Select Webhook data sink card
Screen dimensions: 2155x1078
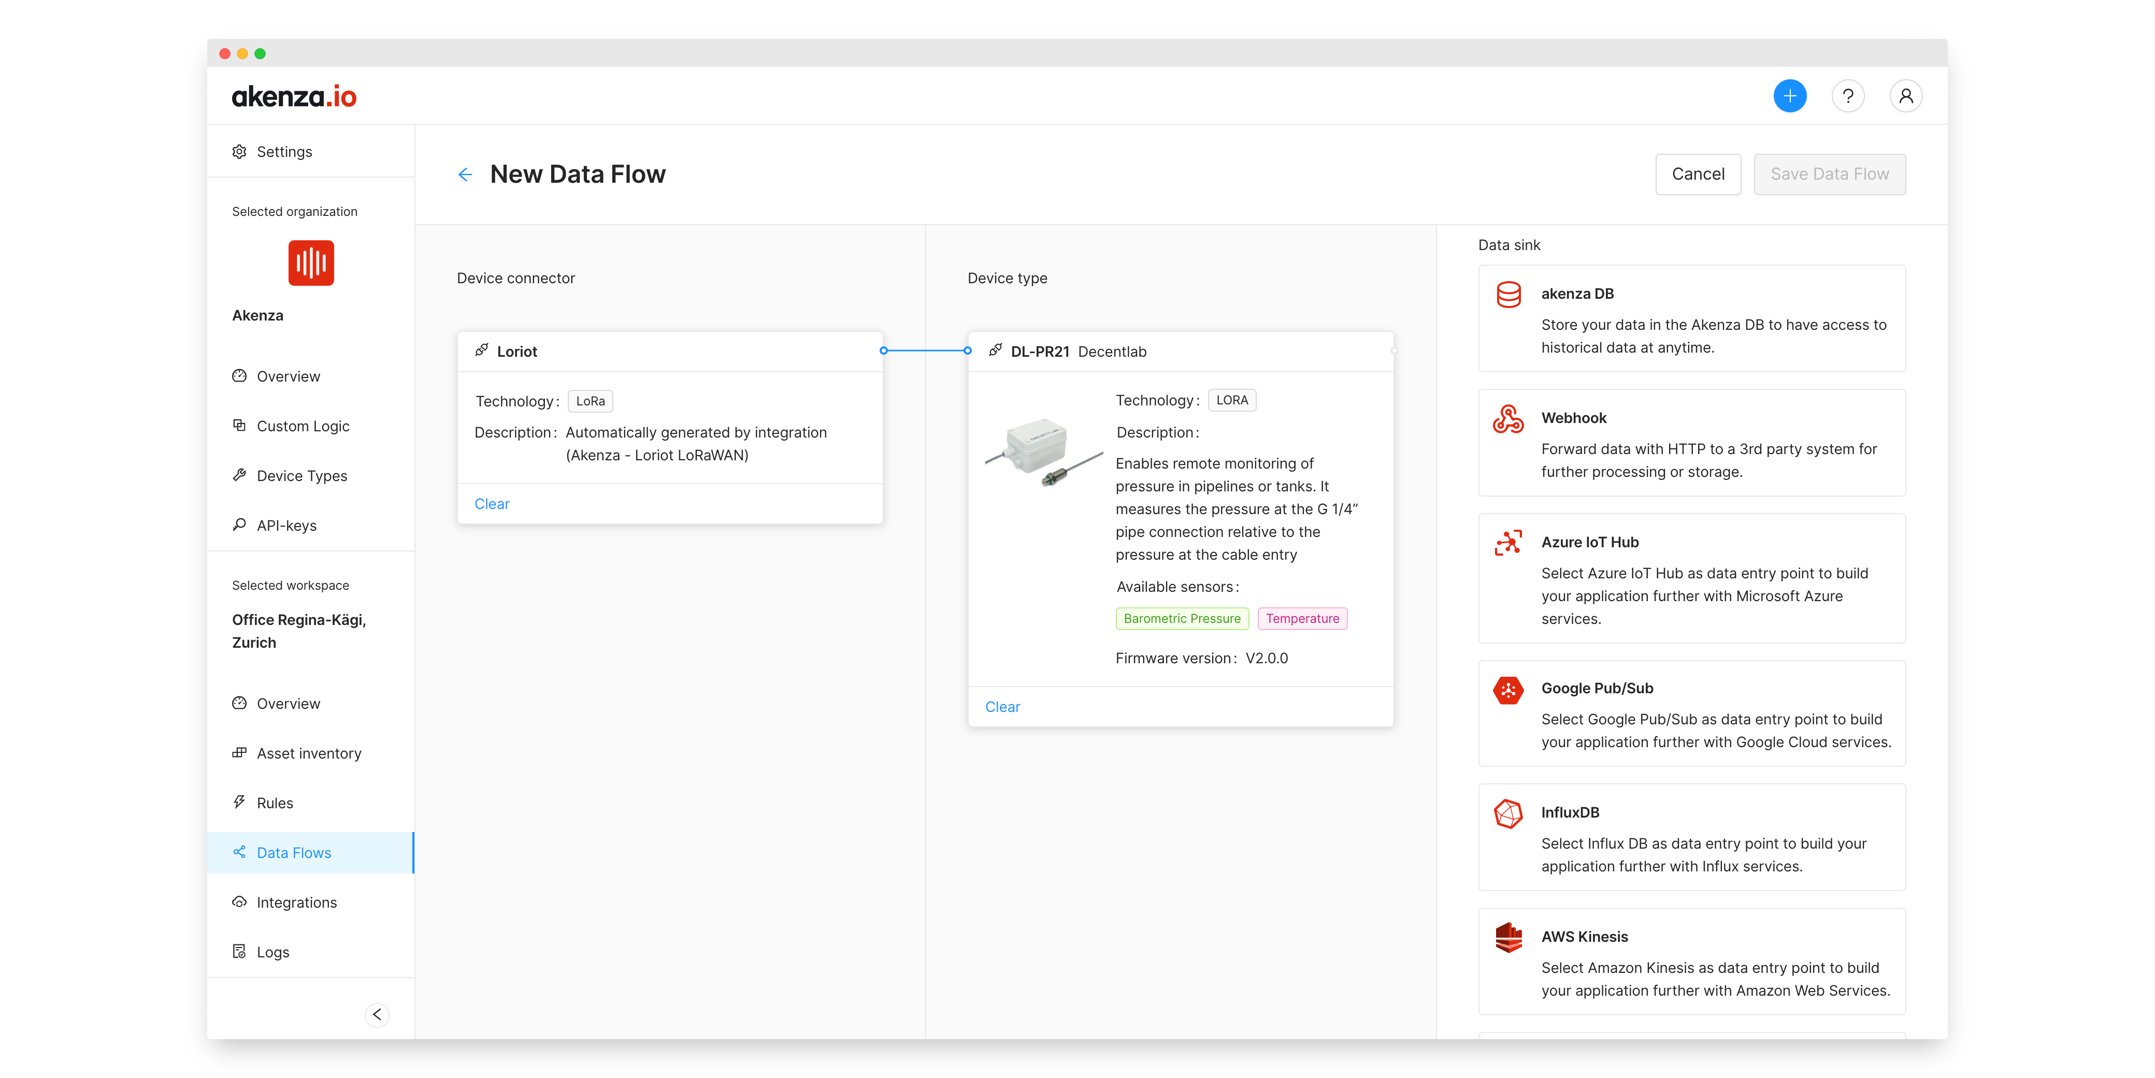pos(1691,442)
